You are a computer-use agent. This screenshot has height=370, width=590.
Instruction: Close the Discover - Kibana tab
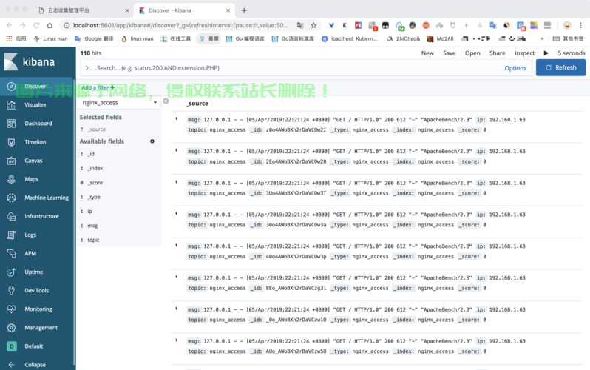[x=228, y=10]
